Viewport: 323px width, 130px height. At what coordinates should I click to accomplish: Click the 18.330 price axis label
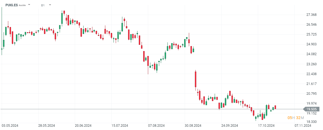pos(311,122)
